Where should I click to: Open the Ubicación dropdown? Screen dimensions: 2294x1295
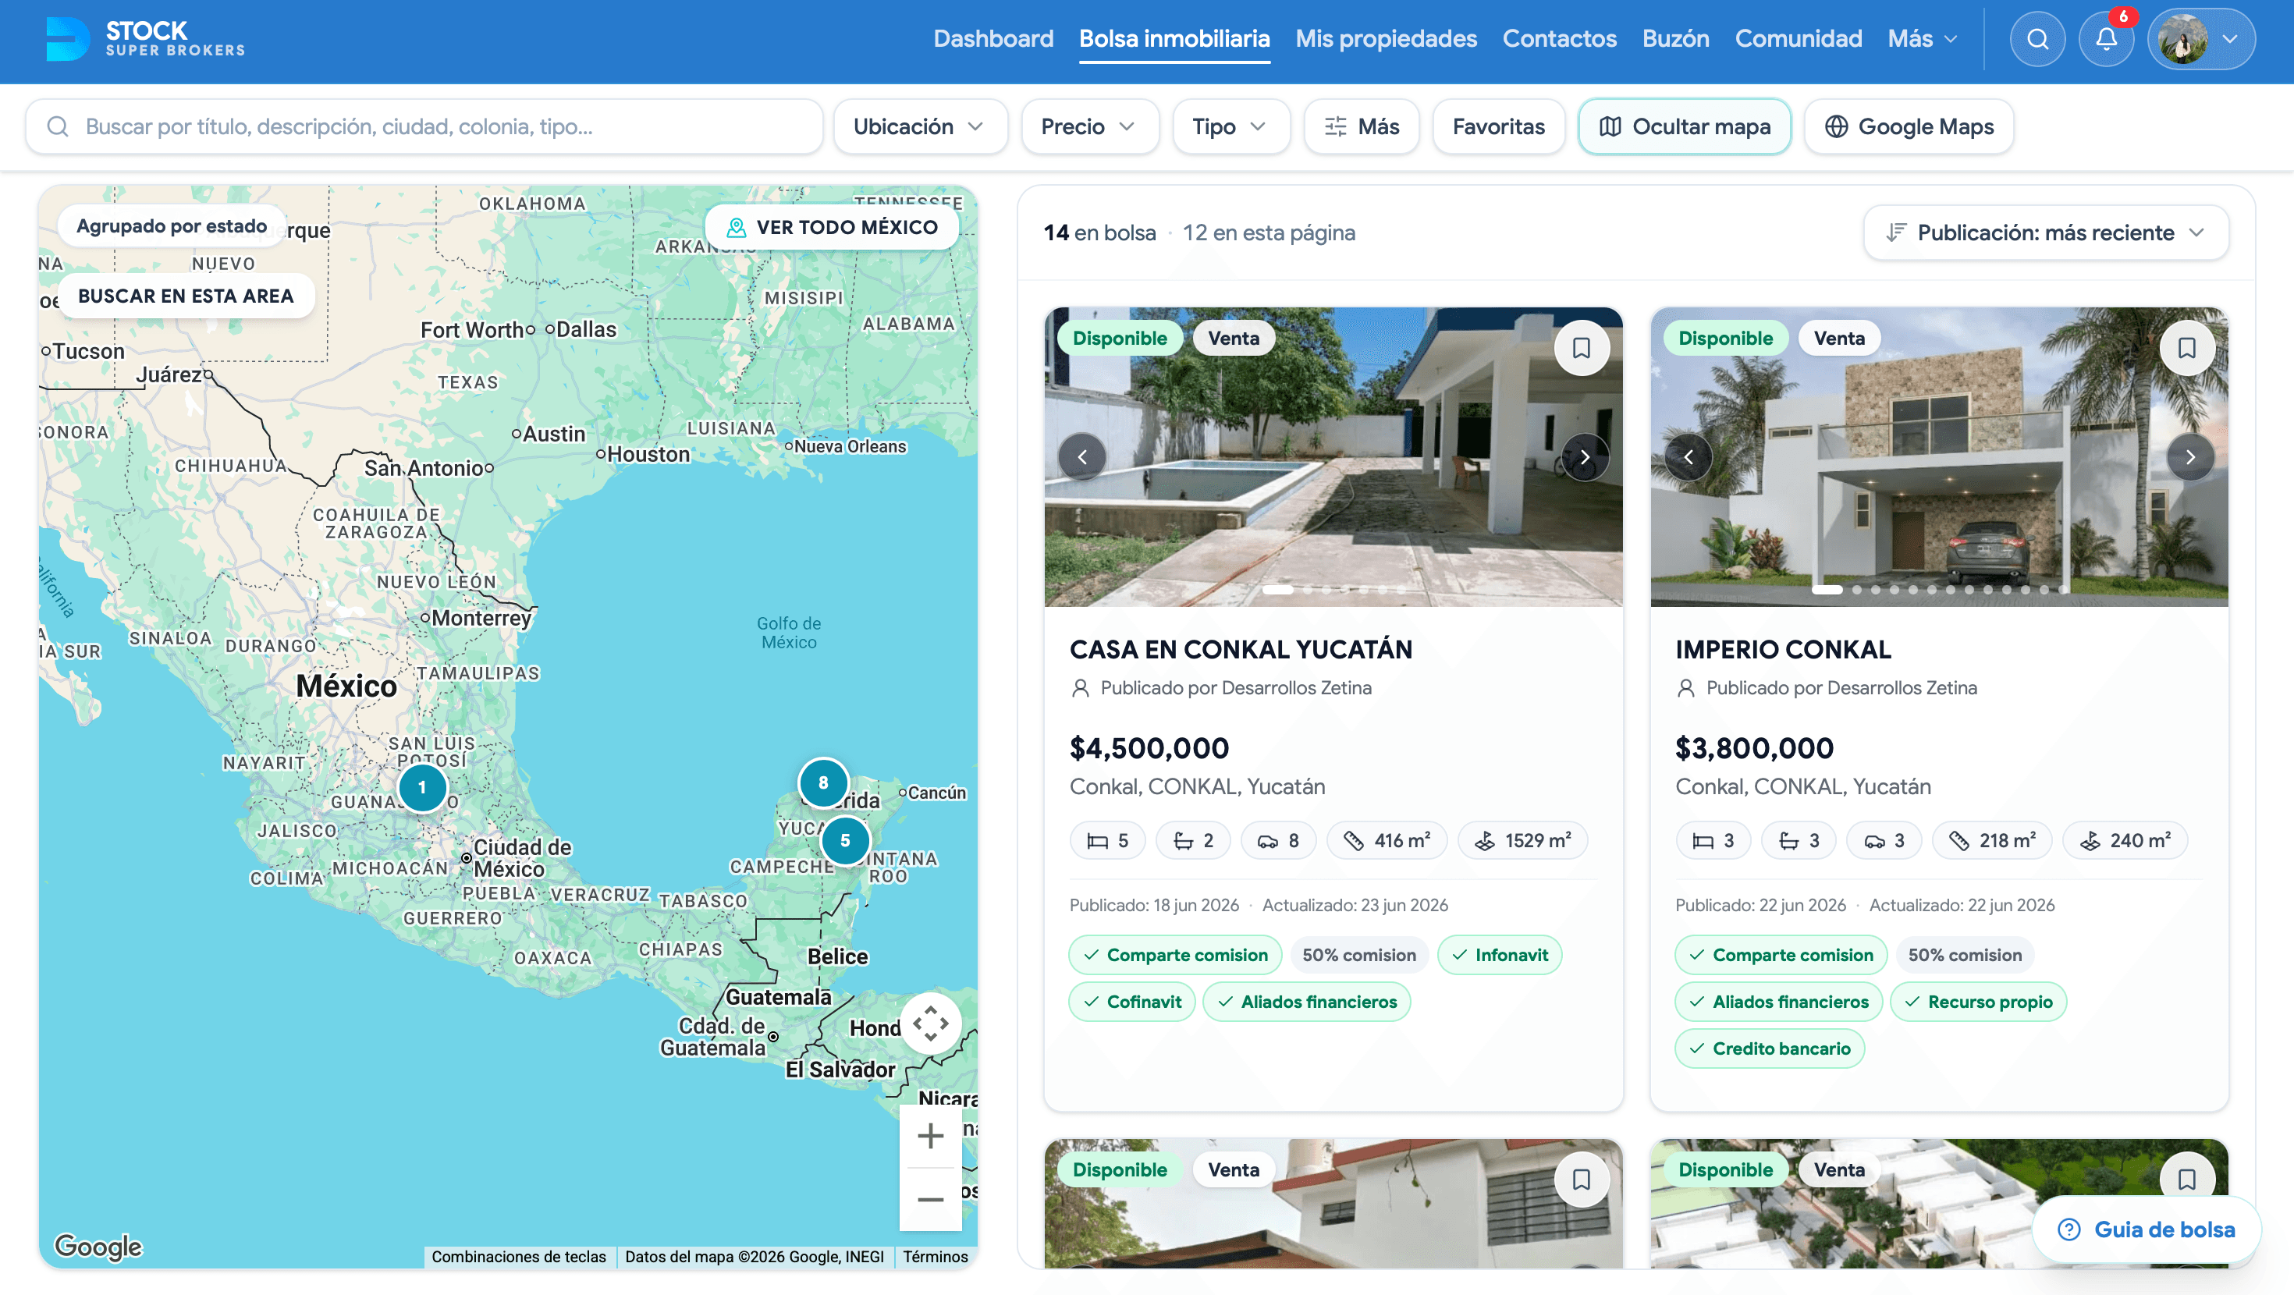[920, 126]
